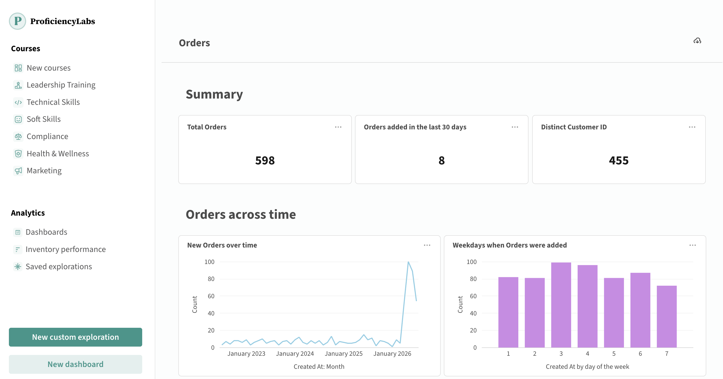Viewport: 723px width, 379px height.
Task: Click the Analytics sidebar heading
Action: [x=28, y=213]
